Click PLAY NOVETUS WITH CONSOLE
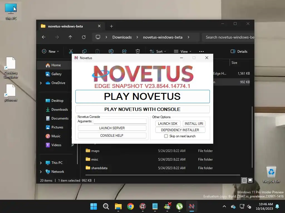This screenshot has width=285, height=213. pyautogui.click(x=142, y=109)
